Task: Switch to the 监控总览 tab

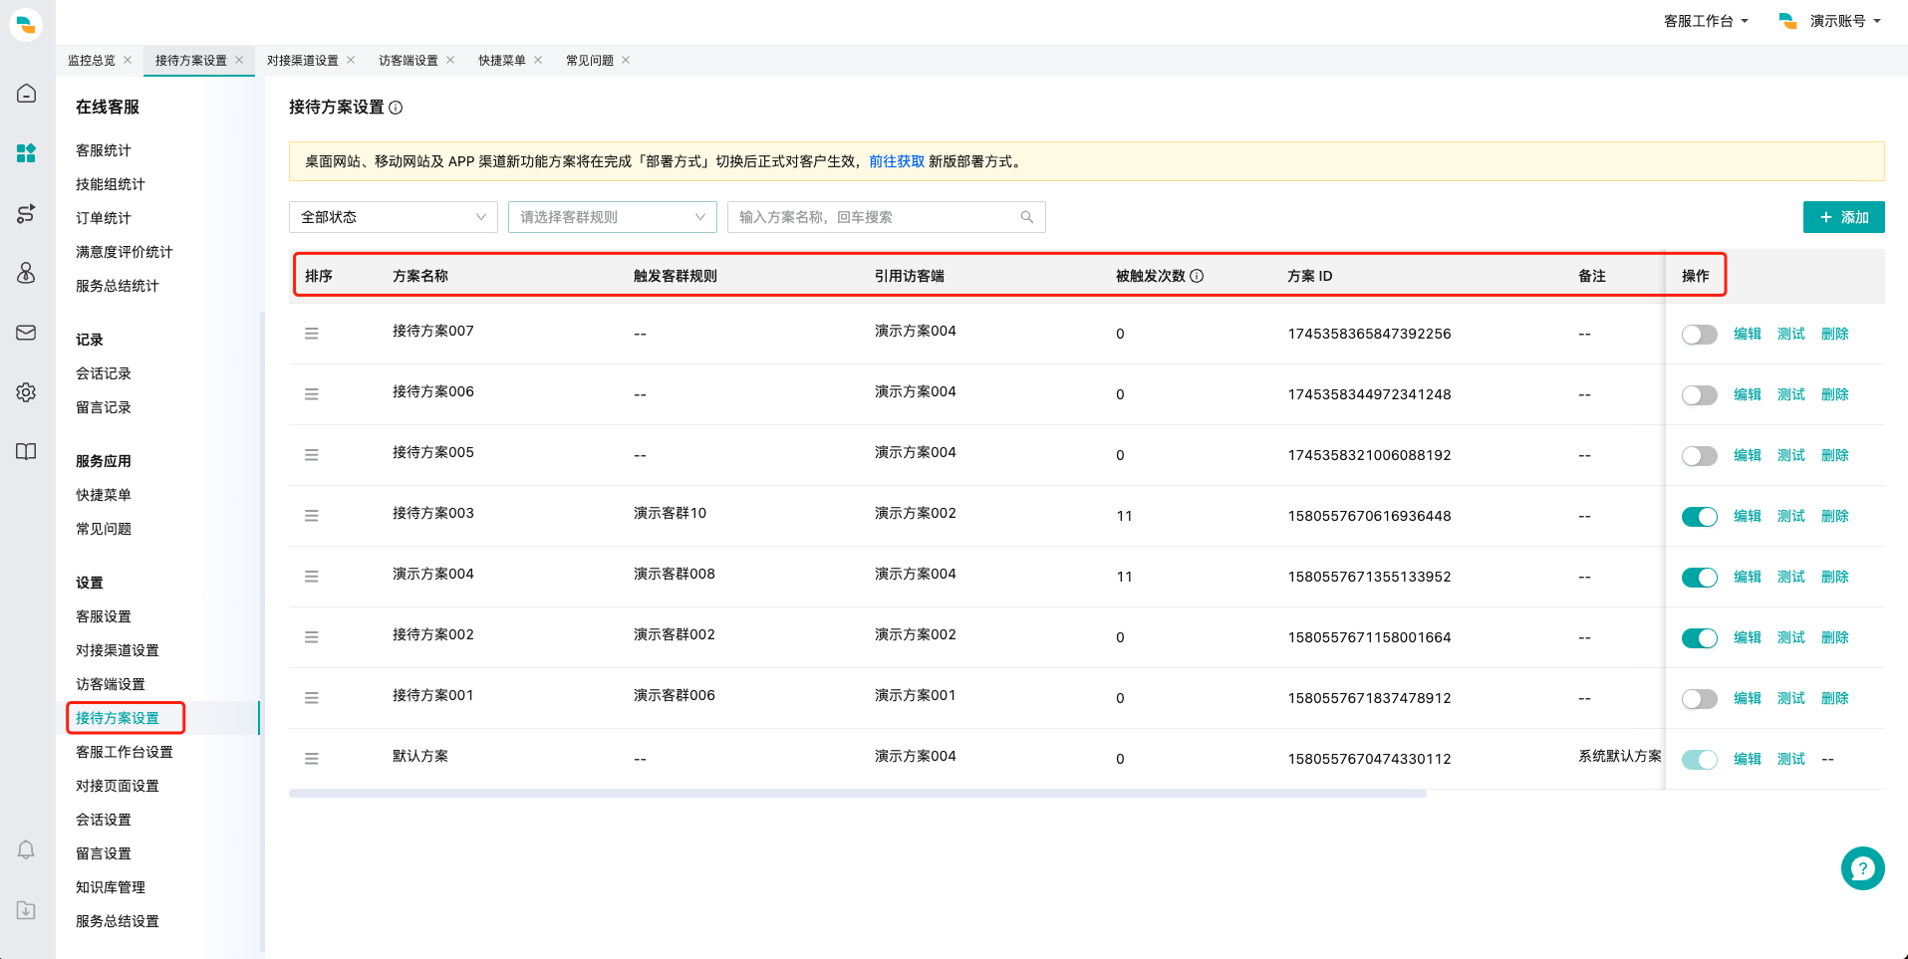Action: (x=92, y=60)
